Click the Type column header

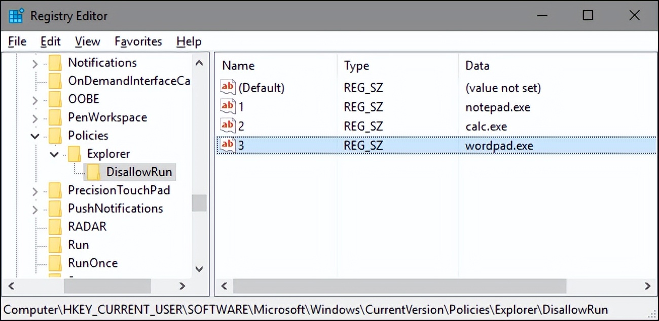(x=356, y=65)
